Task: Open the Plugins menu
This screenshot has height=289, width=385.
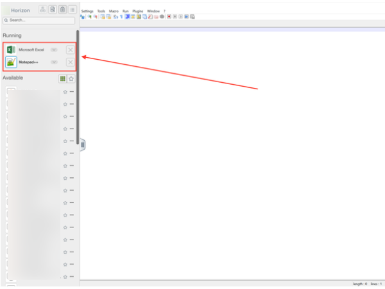Action: pyautogui.click(x=137, y=11)
